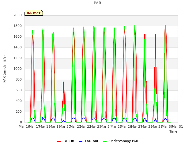Click the 200 y-axis label
This screenshot has width=196, height=147.
19,111
